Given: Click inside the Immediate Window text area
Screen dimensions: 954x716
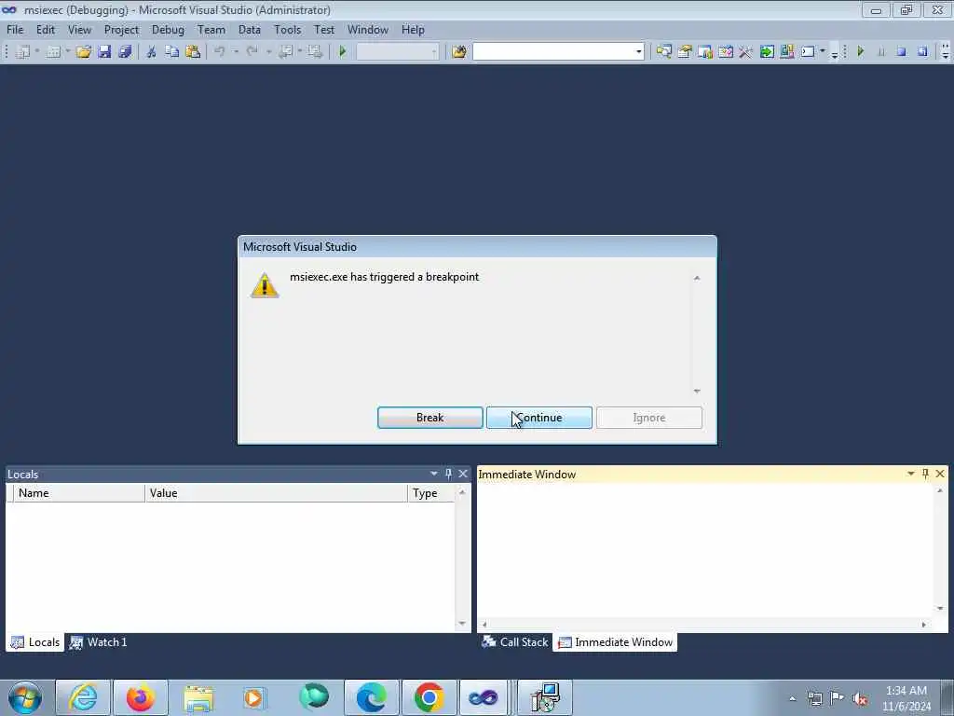Looking at the screenshot, I should tap(706, 551).
